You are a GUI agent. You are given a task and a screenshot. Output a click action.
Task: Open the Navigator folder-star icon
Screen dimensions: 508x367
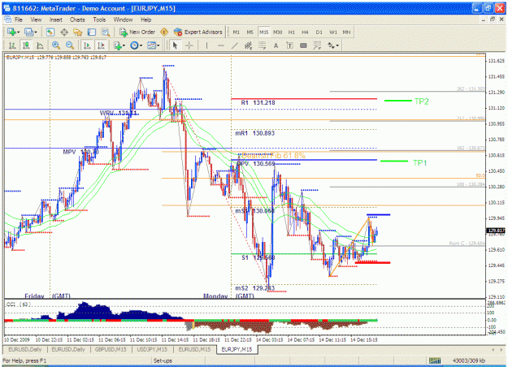coord(78,32)
